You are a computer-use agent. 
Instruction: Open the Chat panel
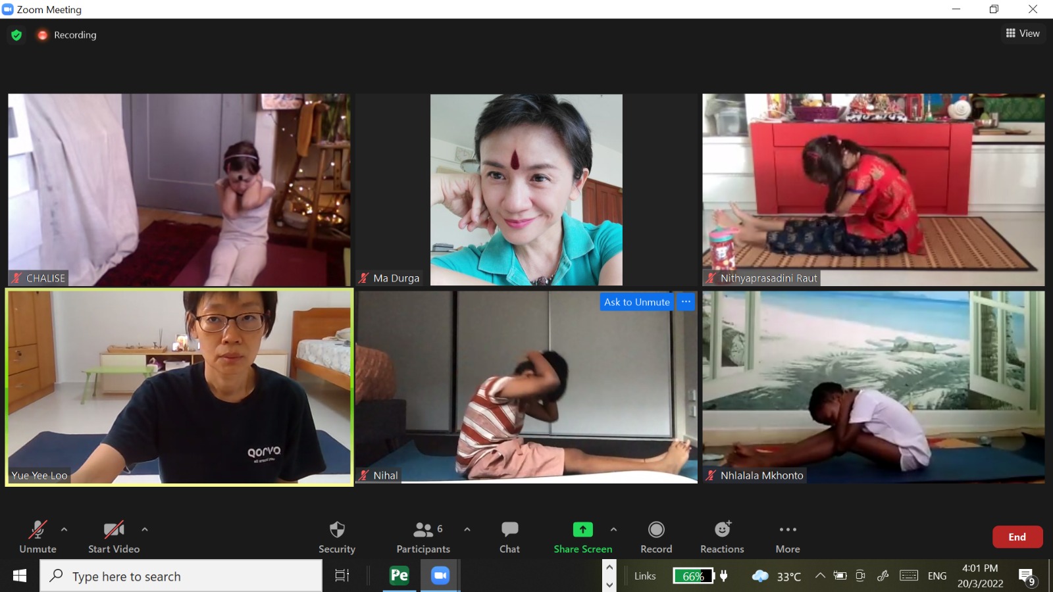click(509, 537)
